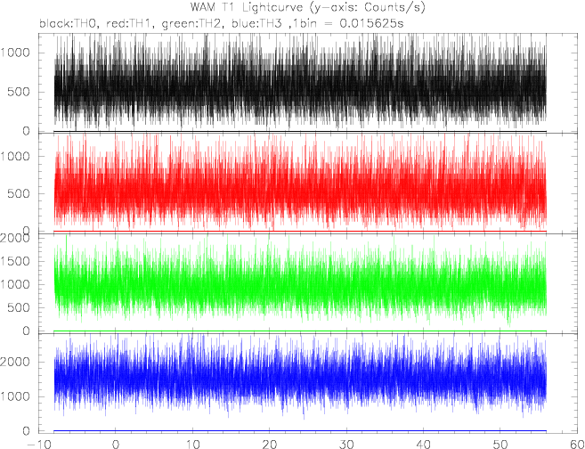585x449 pixels.
Task: Click the '2000' y-axis label of blue panel
Action: (x=15, y=362)
